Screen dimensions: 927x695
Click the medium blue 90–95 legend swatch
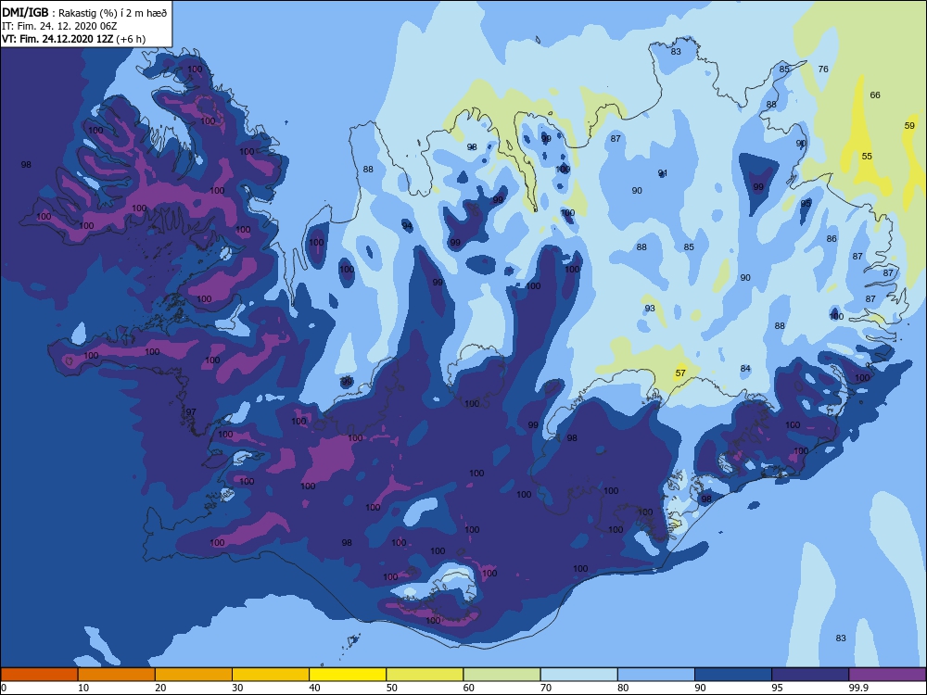(x=733, y=675)
